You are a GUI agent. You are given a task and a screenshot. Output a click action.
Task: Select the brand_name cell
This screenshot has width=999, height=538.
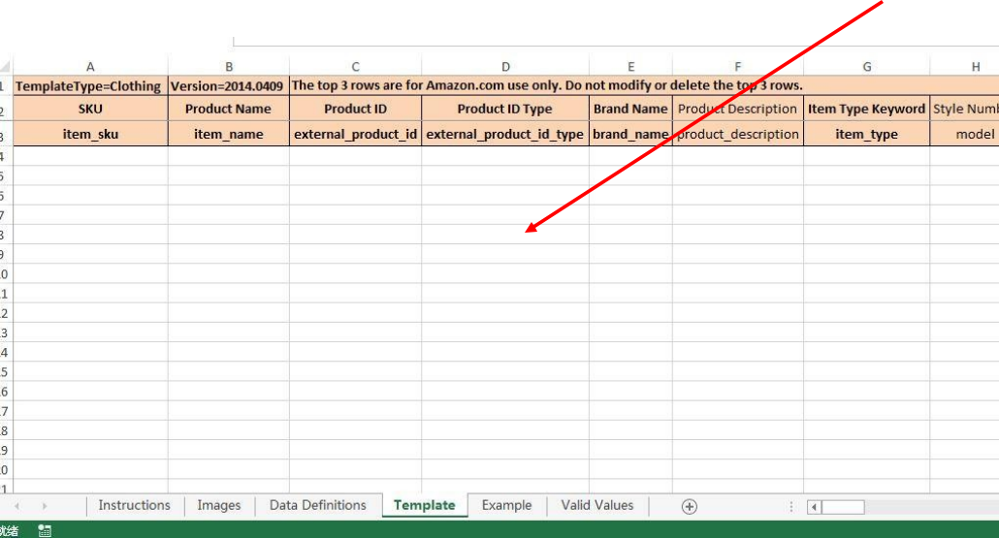630,134
